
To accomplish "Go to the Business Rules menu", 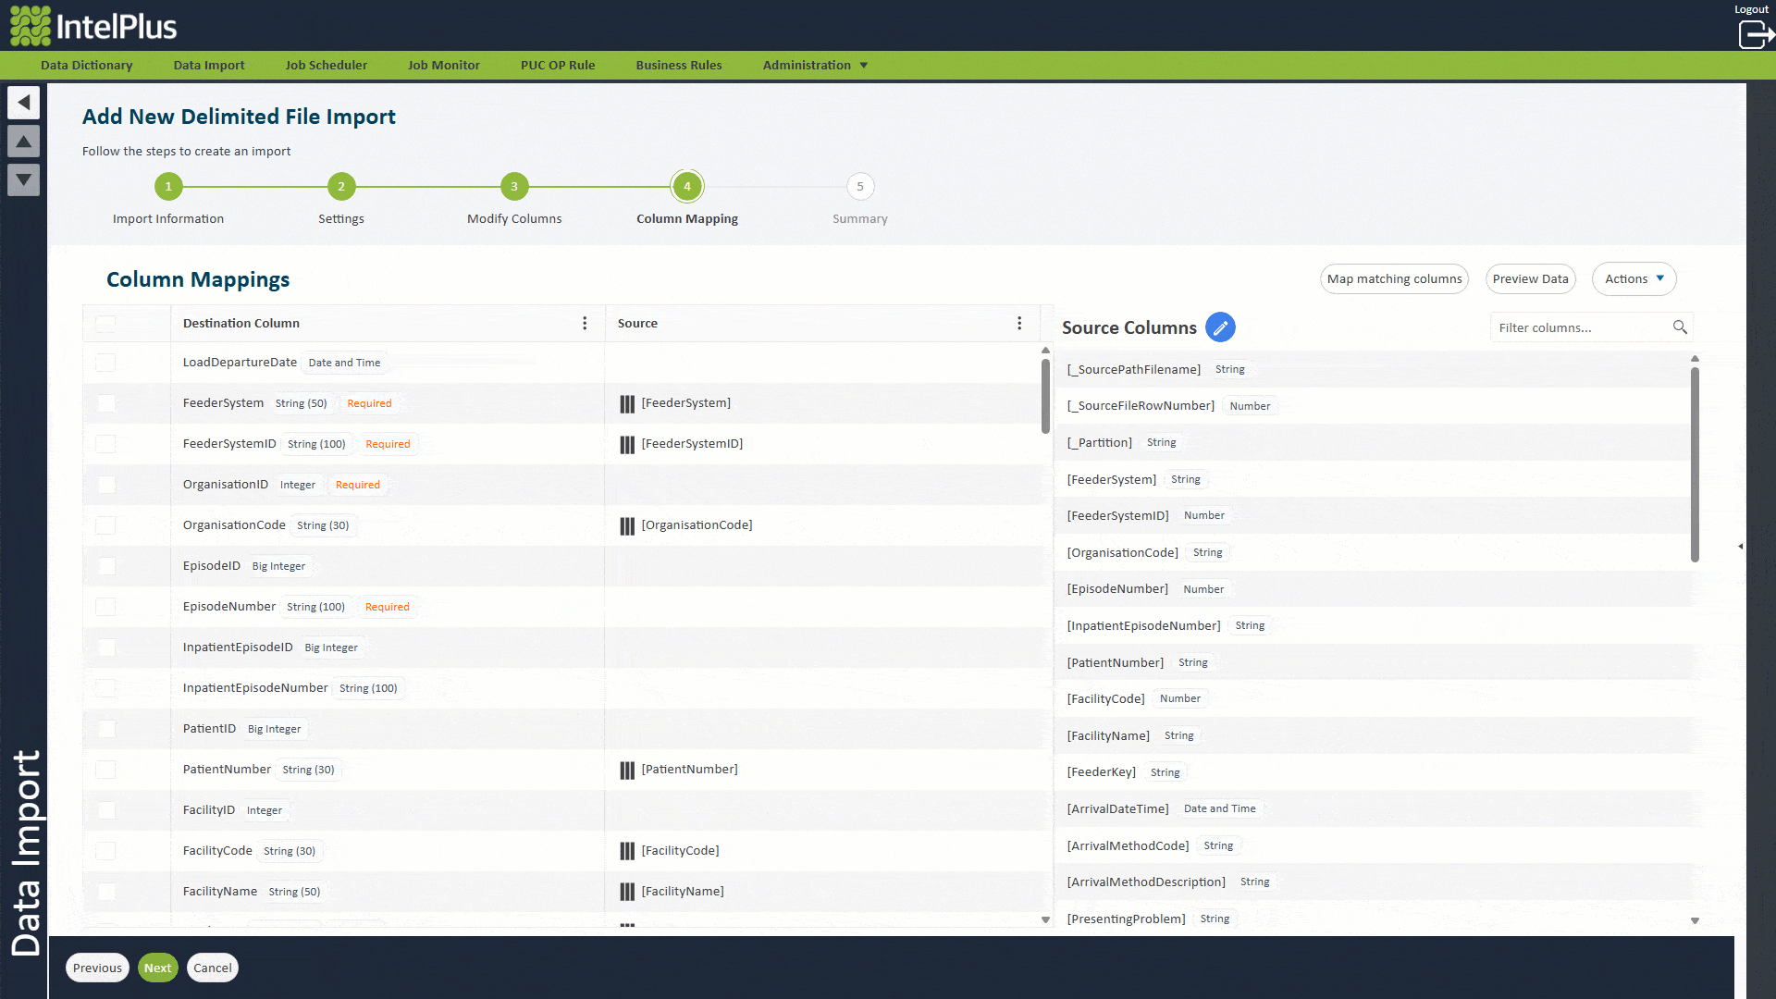I will pos(678,65).
